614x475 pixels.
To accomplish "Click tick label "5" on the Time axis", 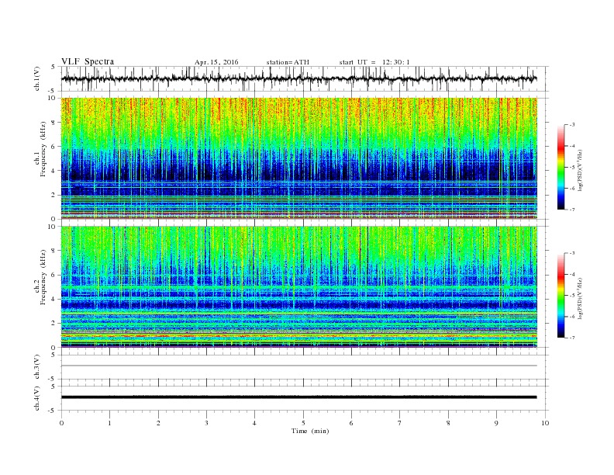I will tap(303, 423).
